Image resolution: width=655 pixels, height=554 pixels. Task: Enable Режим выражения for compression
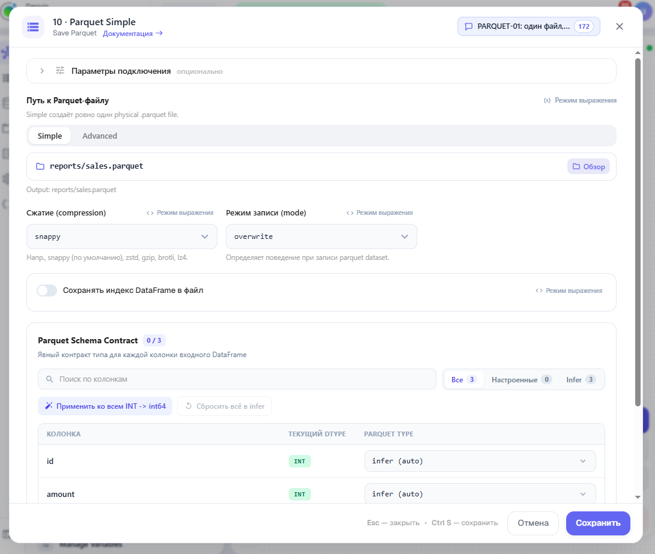(180, 213)
